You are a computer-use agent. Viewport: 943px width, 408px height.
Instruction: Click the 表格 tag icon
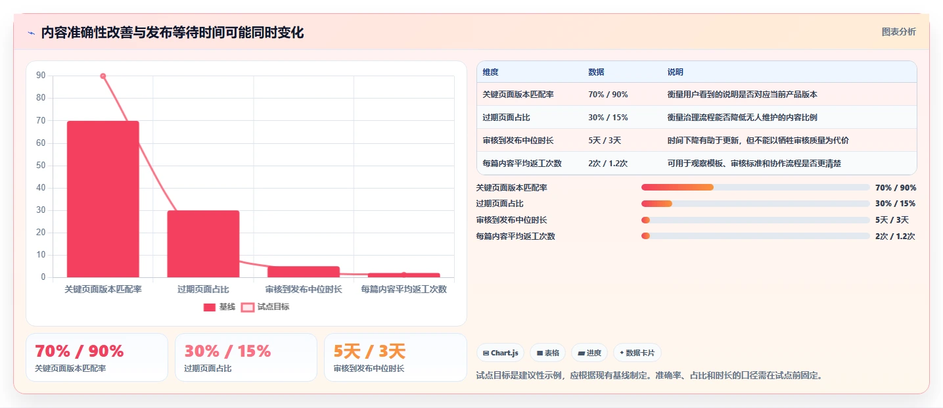pos(540,353)
